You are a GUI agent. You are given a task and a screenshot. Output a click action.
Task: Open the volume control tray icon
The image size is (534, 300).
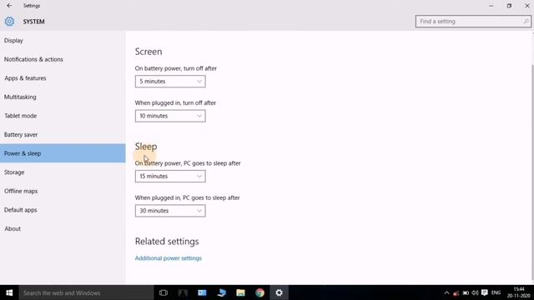[x=475, y=292]
